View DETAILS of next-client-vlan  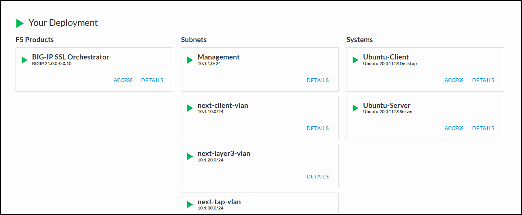point(318,128)
